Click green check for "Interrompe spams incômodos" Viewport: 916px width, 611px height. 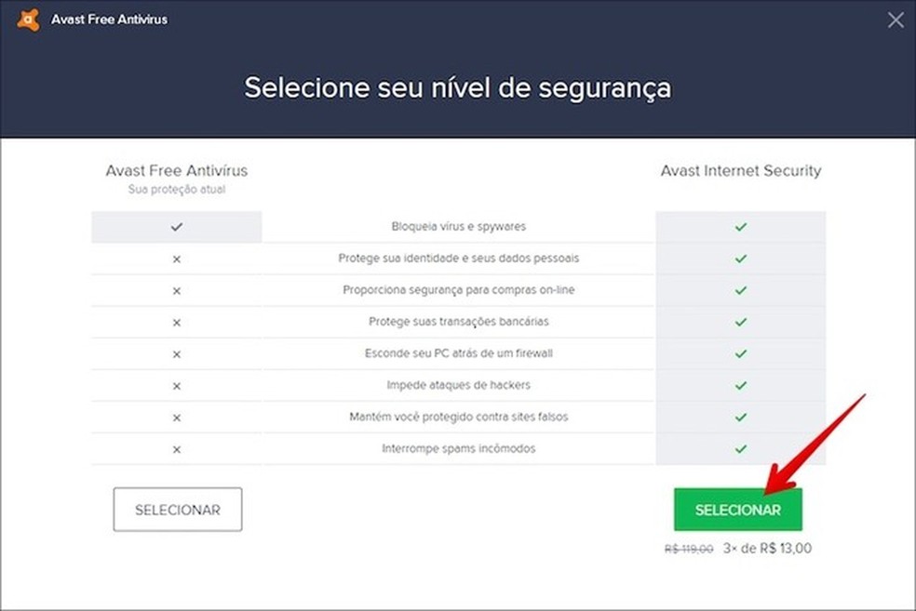click(740, 448)
